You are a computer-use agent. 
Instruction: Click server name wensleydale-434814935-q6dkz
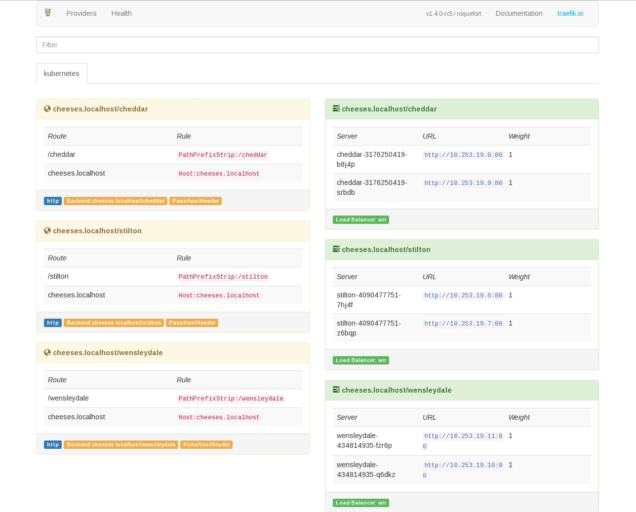pos(366,470)
